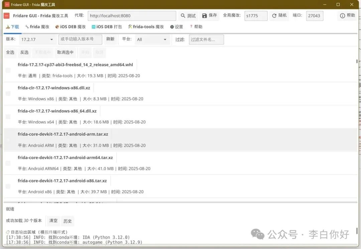The image size is (361, 249).
Task: Check the frida-clr windows-x86.dll.xz checkbox
Action: click(8, 94)
